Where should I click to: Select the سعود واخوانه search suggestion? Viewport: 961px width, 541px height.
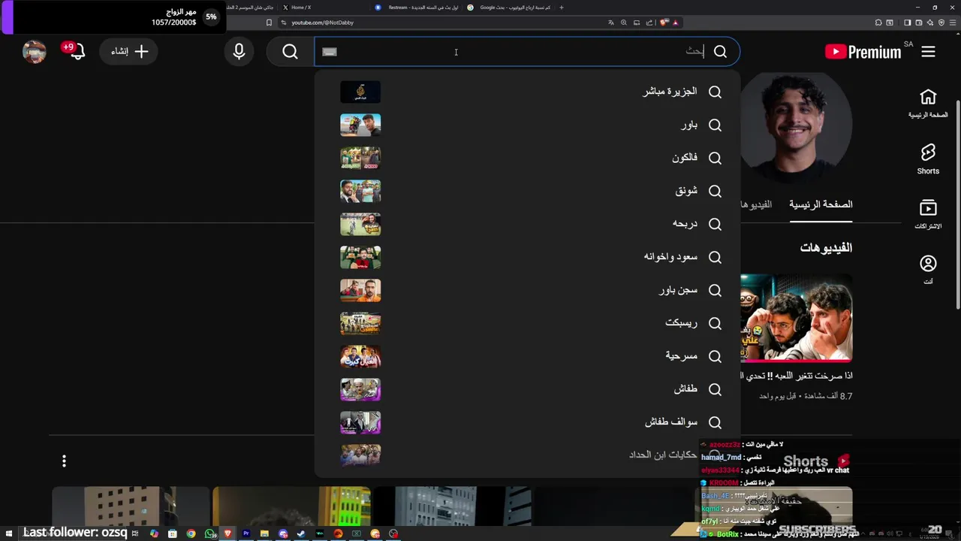(527, 257)
